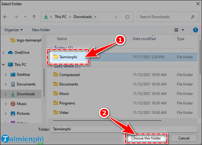The width and height of the screenshot is (202, 145).
Task: Click the Cancel button
Action: coord(183,138)
